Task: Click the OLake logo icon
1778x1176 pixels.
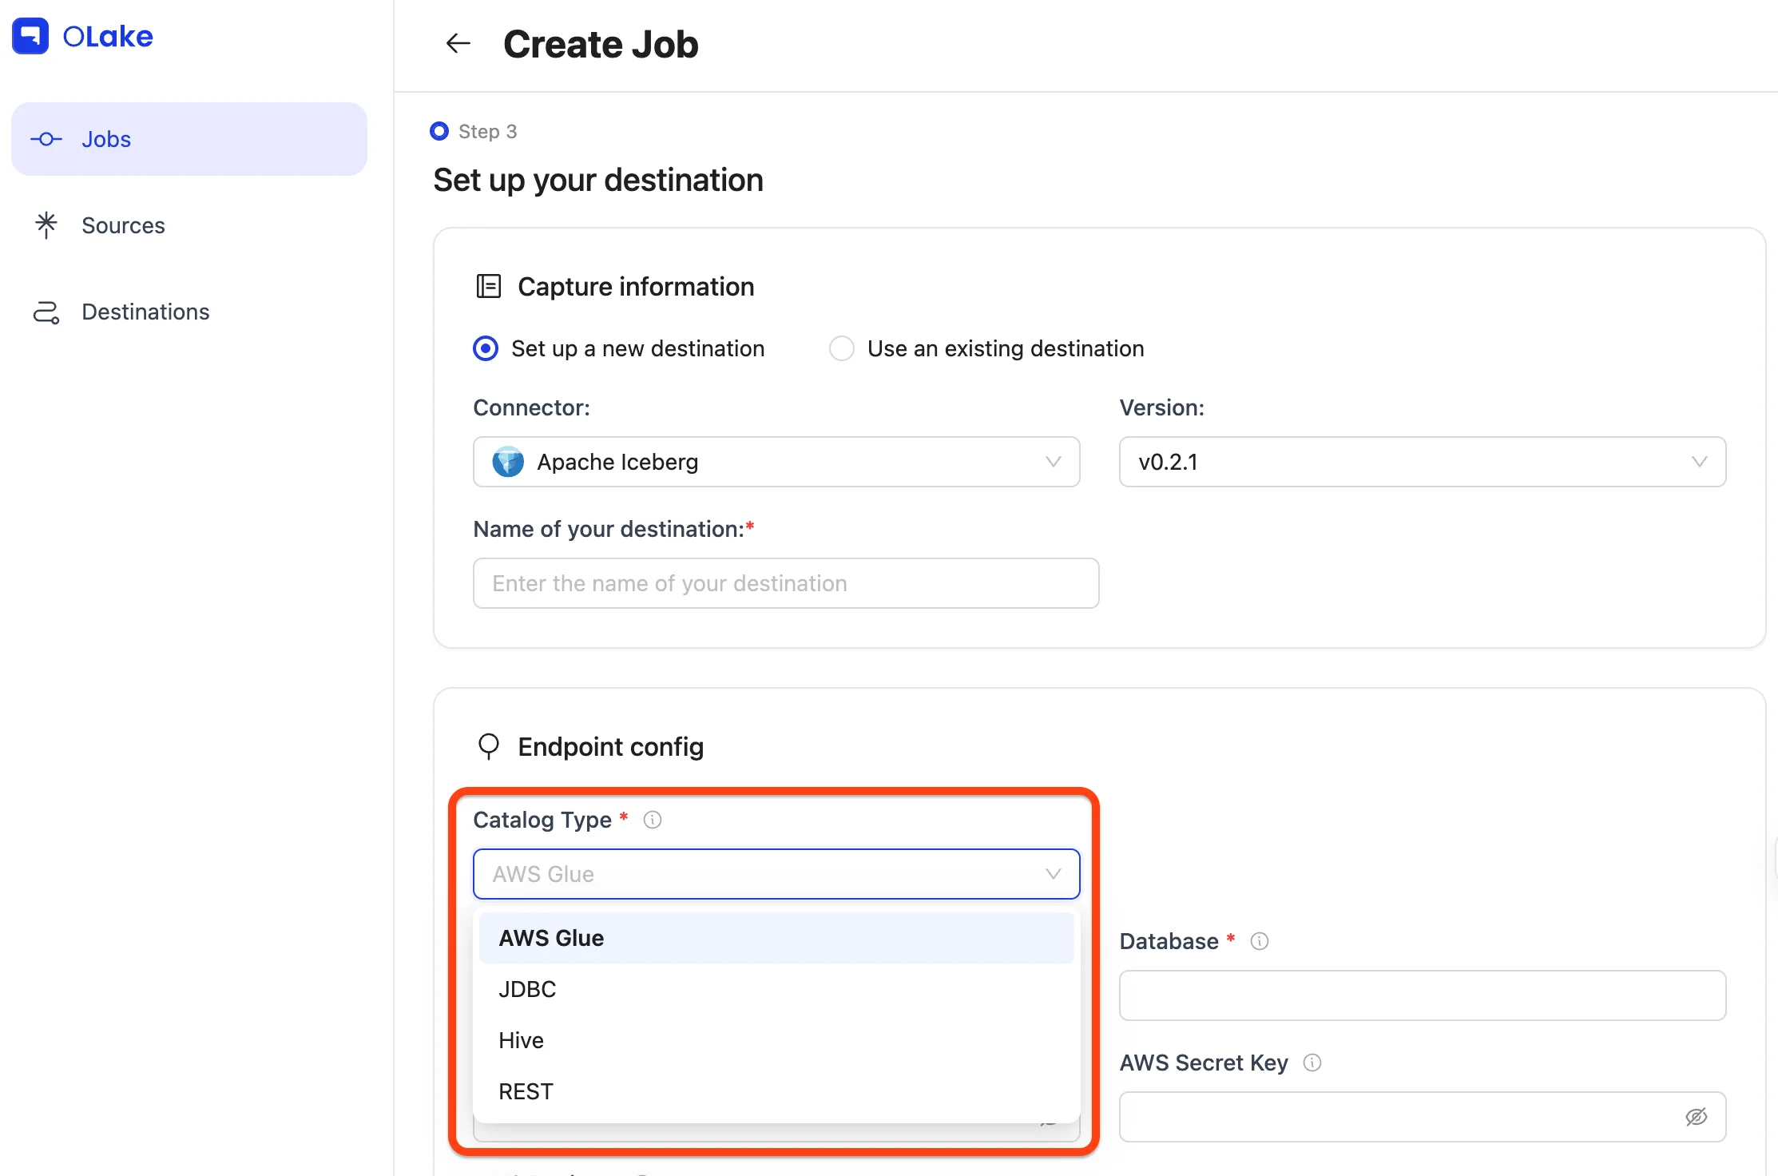Action: click(30, 36)
